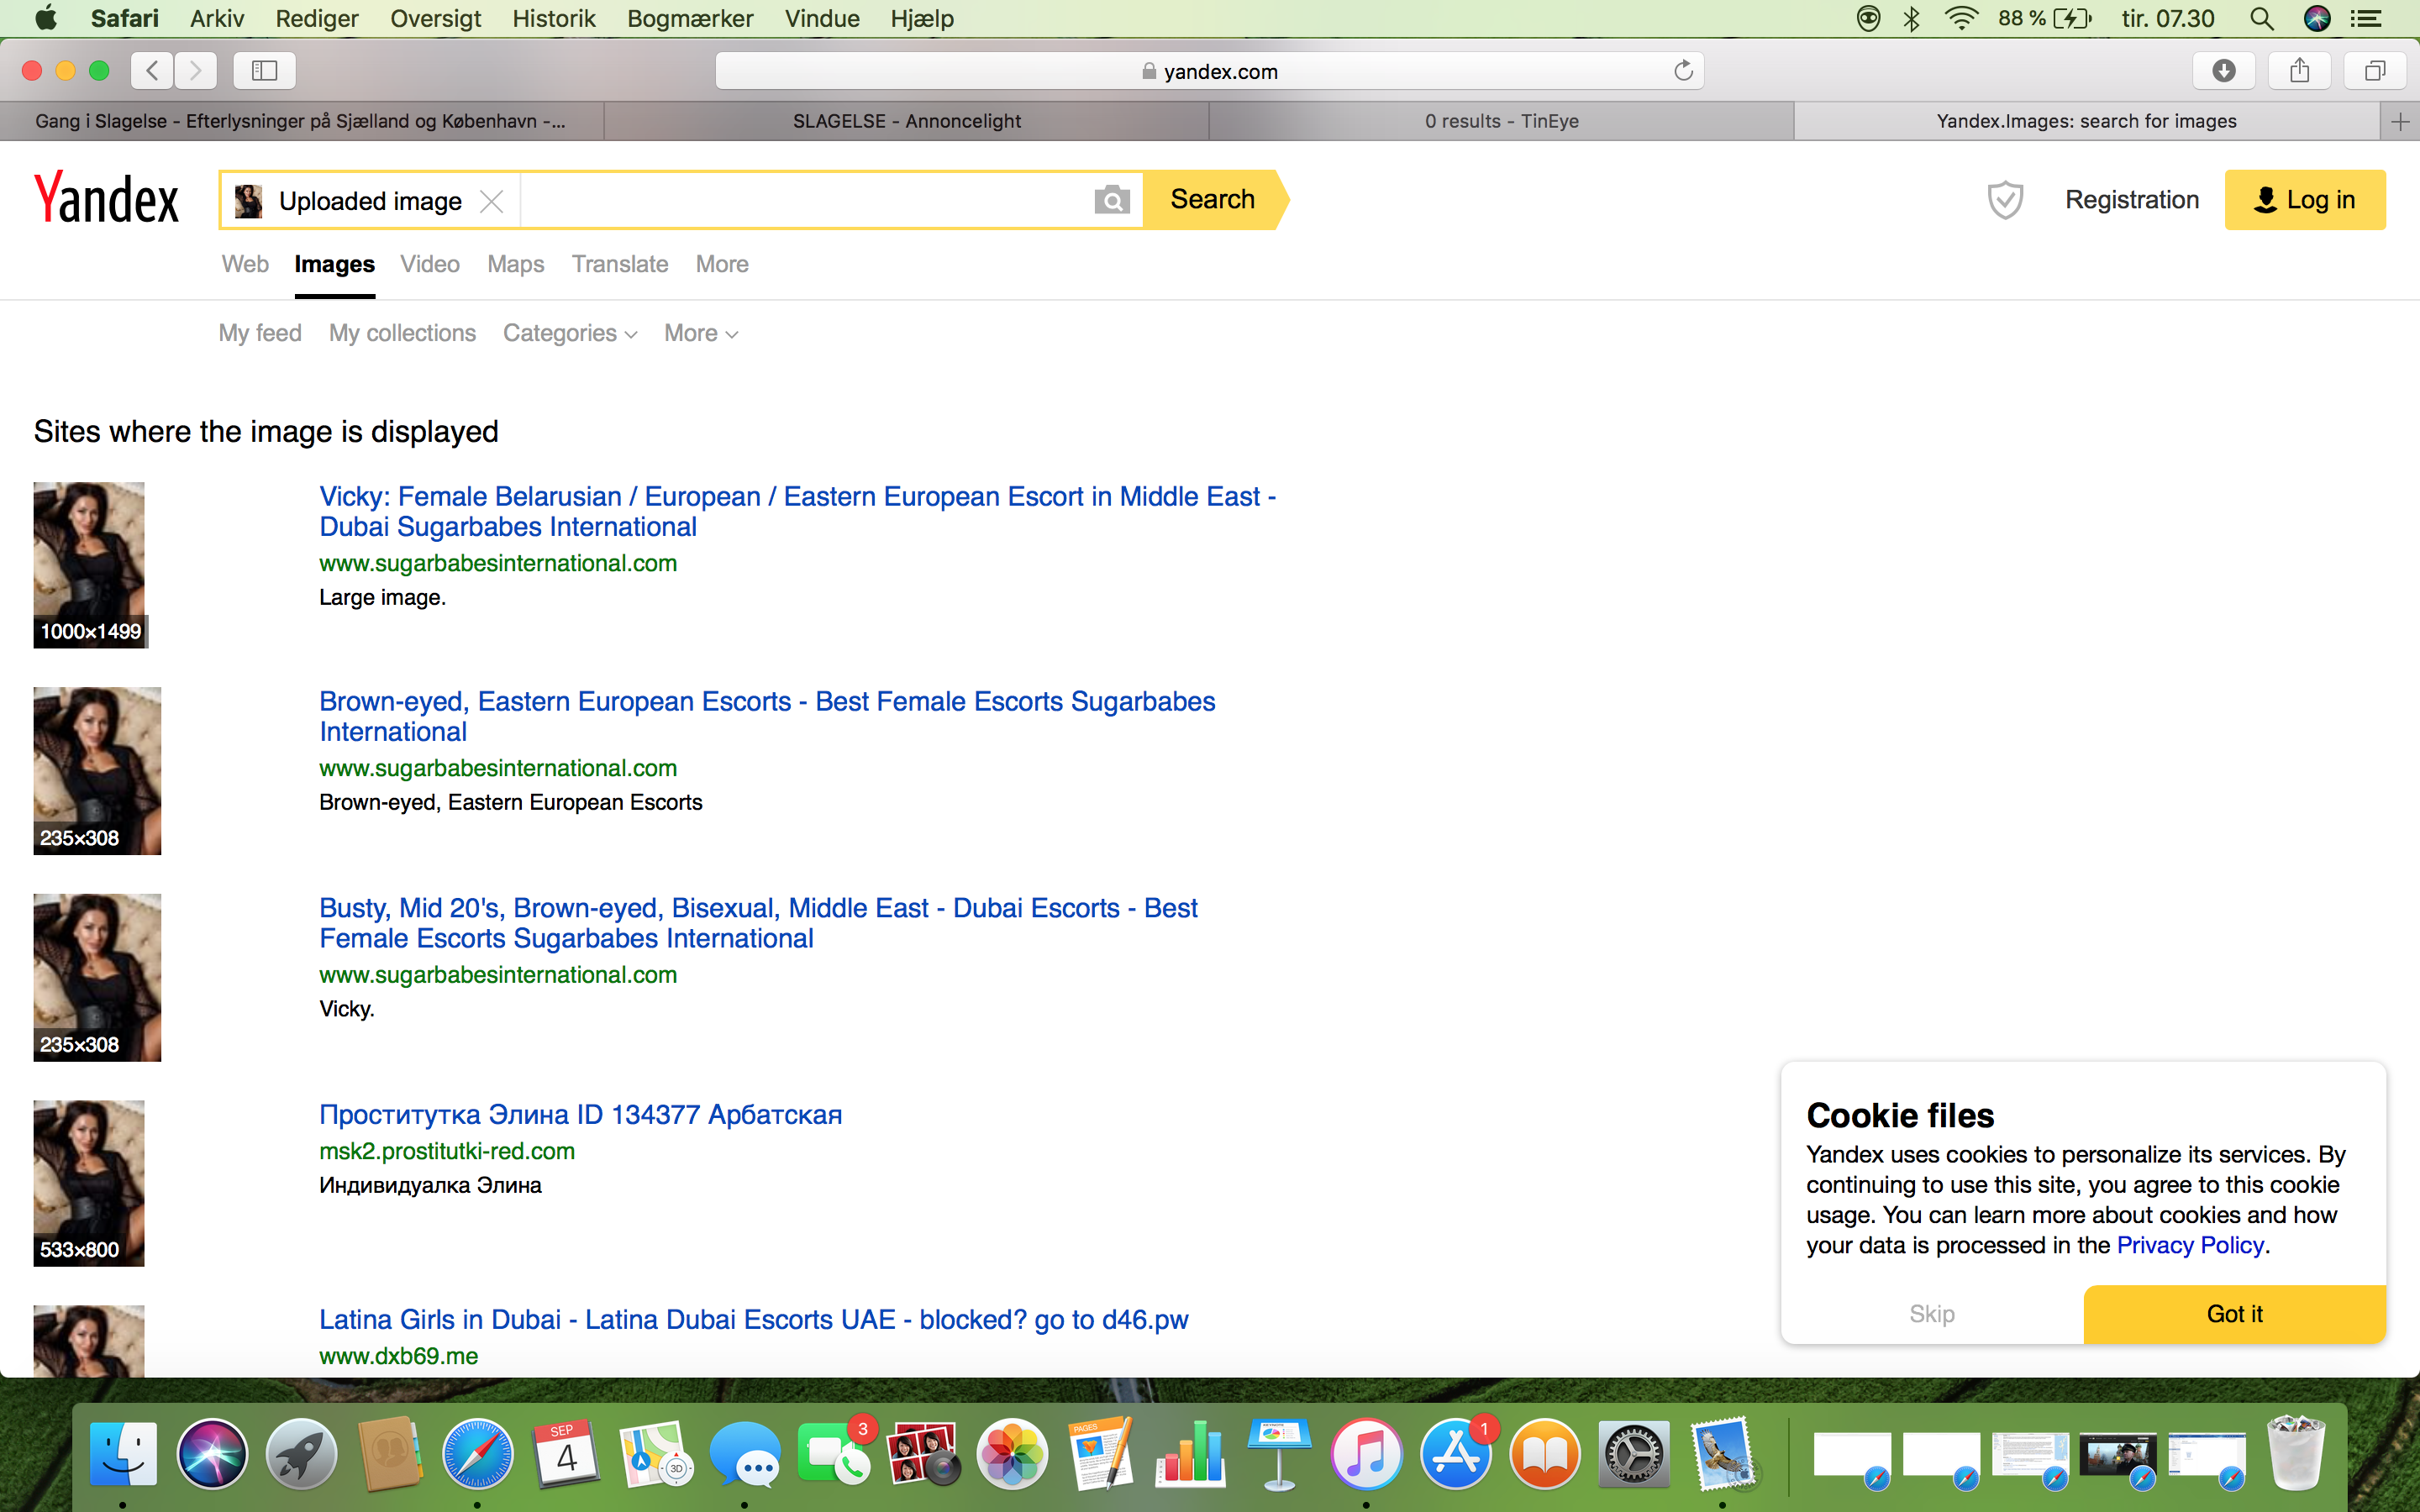The height and width of the screenshot is (1512, 2420).
Task: Toggle the Safari sidebar button
Action: pyautogui.click(x=264, y=70)
